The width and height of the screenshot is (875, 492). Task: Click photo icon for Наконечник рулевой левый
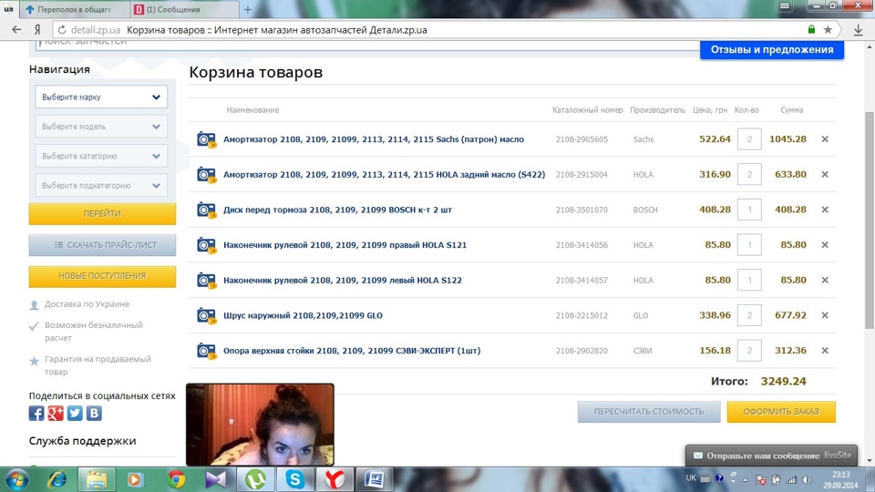pyautogui.click(x=206, y=280)
